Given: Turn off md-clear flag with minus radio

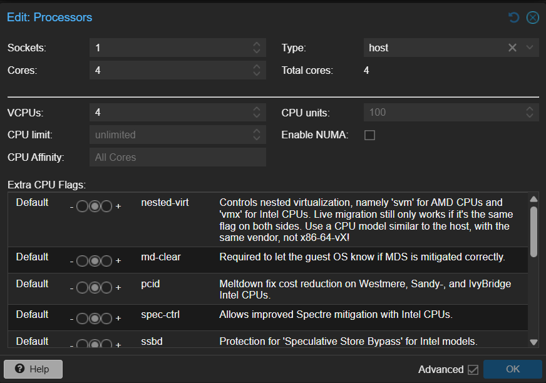Looking at the screenshot, I should 83,260.
